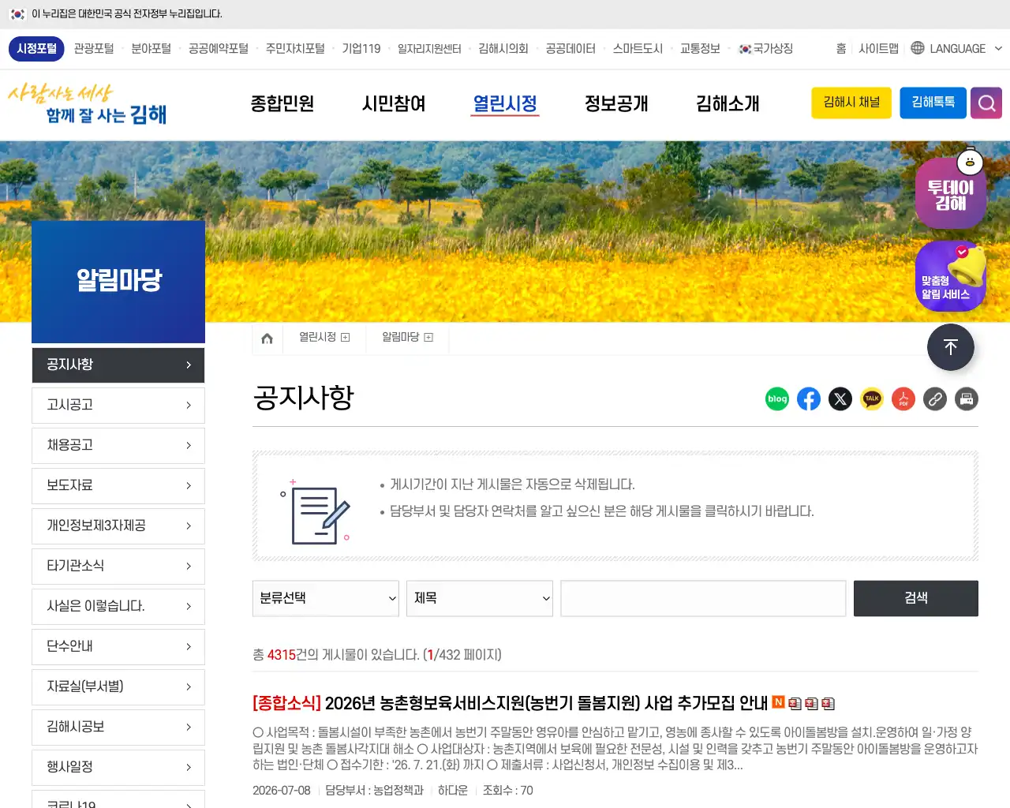This screenshot has height=808, width=1010.
Task: Open the 김해소개 main menu
Action: [728, 104]
